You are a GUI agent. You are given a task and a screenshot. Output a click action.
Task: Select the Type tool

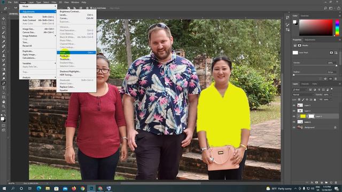[4, 87]
